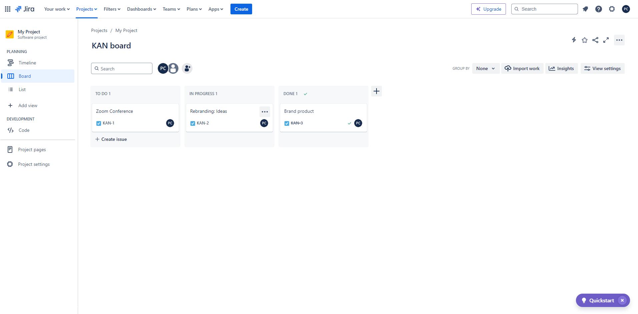Open the Projects dropdown menu
Viewport: 638px width, 314px height.
pyautogui.click(x=87, y=9)
